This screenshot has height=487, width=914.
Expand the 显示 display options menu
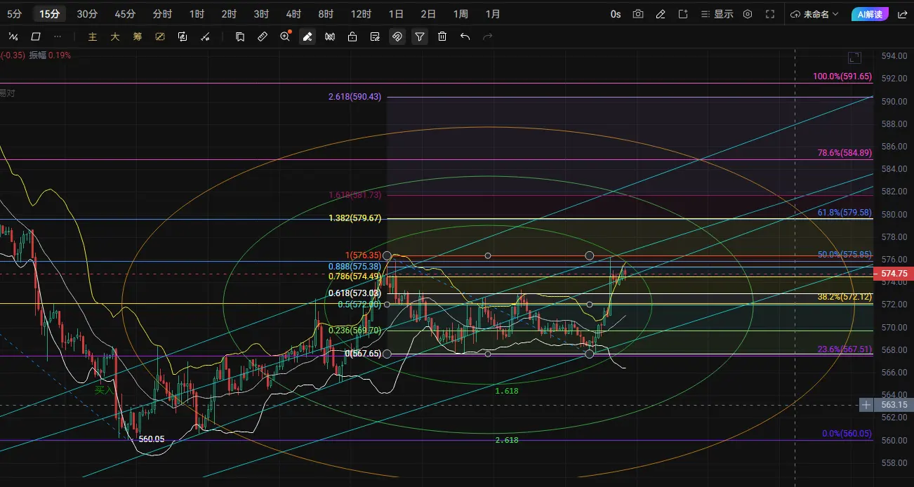point(718,14)
